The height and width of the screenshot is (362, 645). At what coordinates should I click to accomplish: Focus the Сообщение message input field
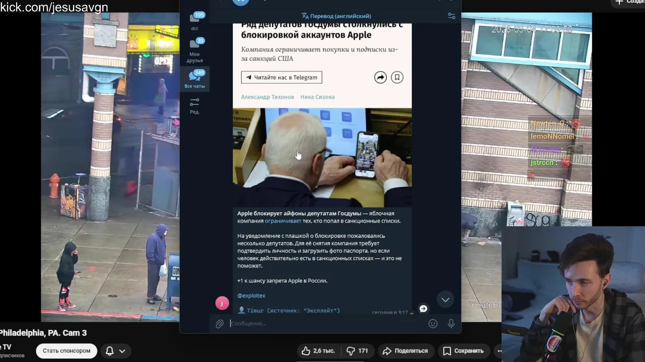click(325, 323)
